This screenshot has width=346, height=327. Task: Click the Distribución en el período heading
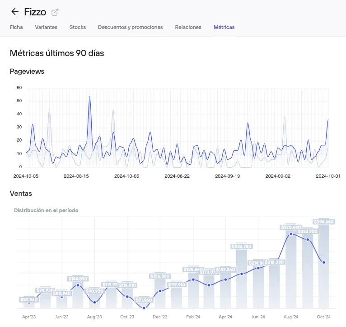pyautogui.click(x=46, y=210)
